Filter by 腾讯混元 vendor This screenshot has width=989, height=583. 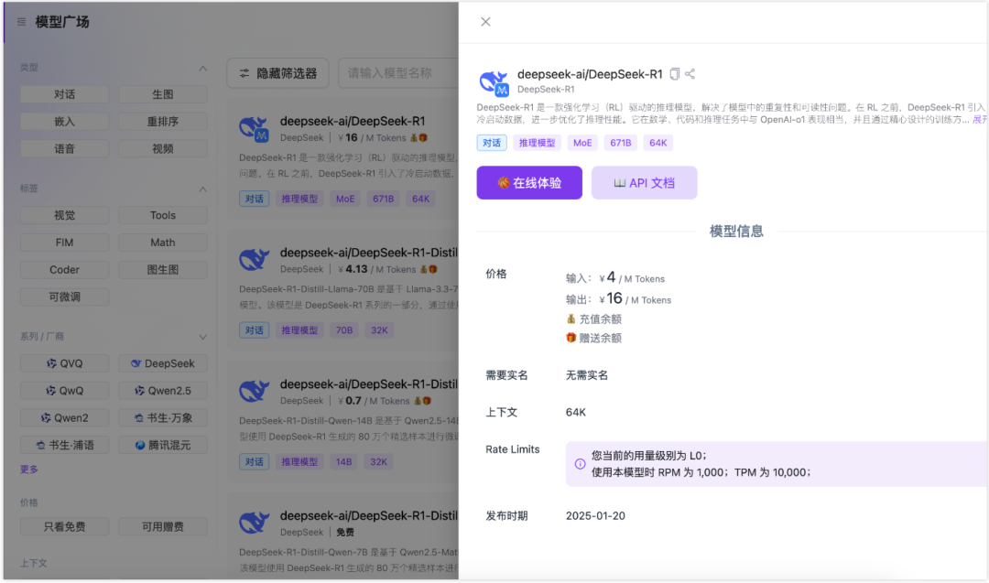pos(163,445)
